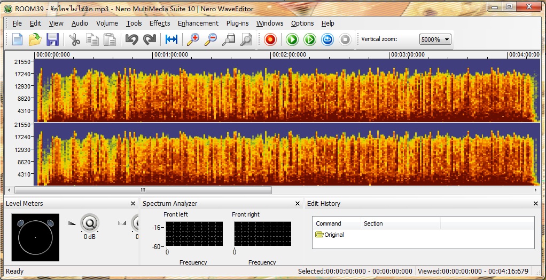Click the select-all horizontal arrows icon
Image resolution: width=546 pixels, height=280 pixels.
[x=171, y=39]
